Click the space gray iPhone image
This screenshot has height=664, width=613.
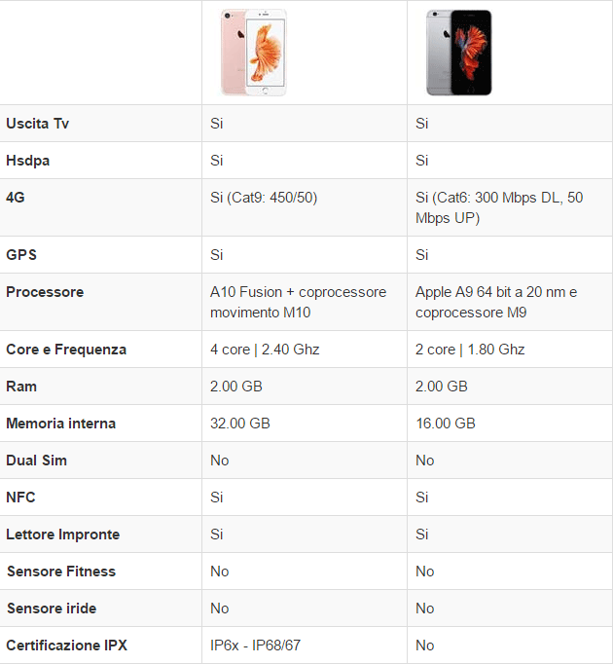coord(458,53)
